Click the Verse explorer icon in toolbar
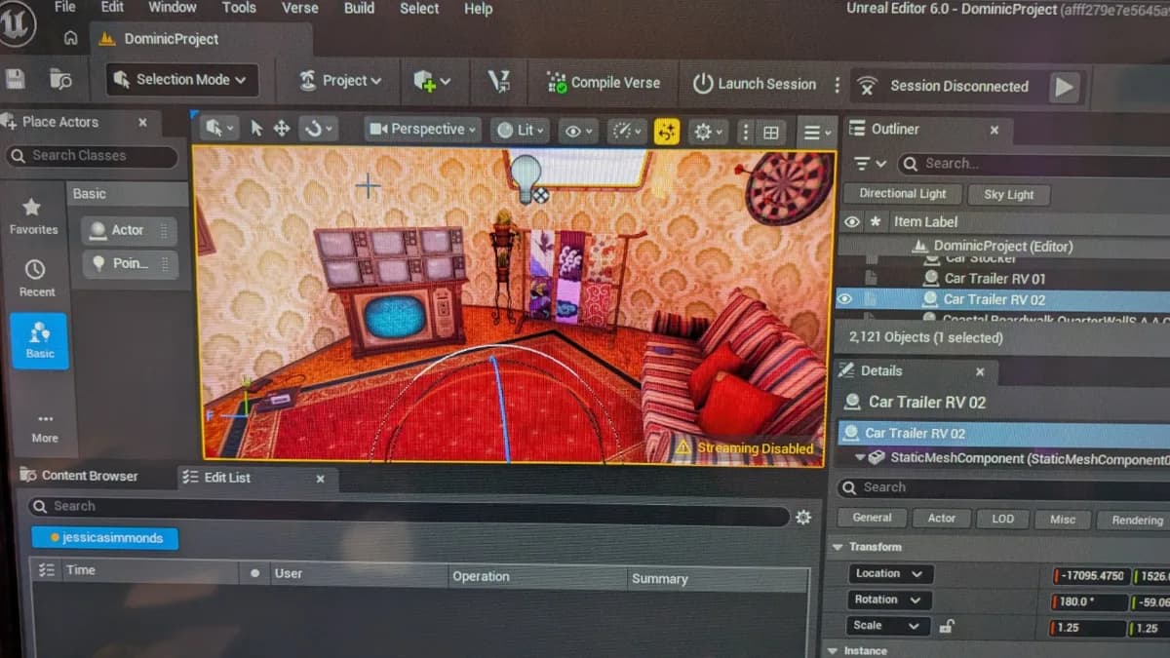The image size is (1170, 658). (x=499, y=82)
